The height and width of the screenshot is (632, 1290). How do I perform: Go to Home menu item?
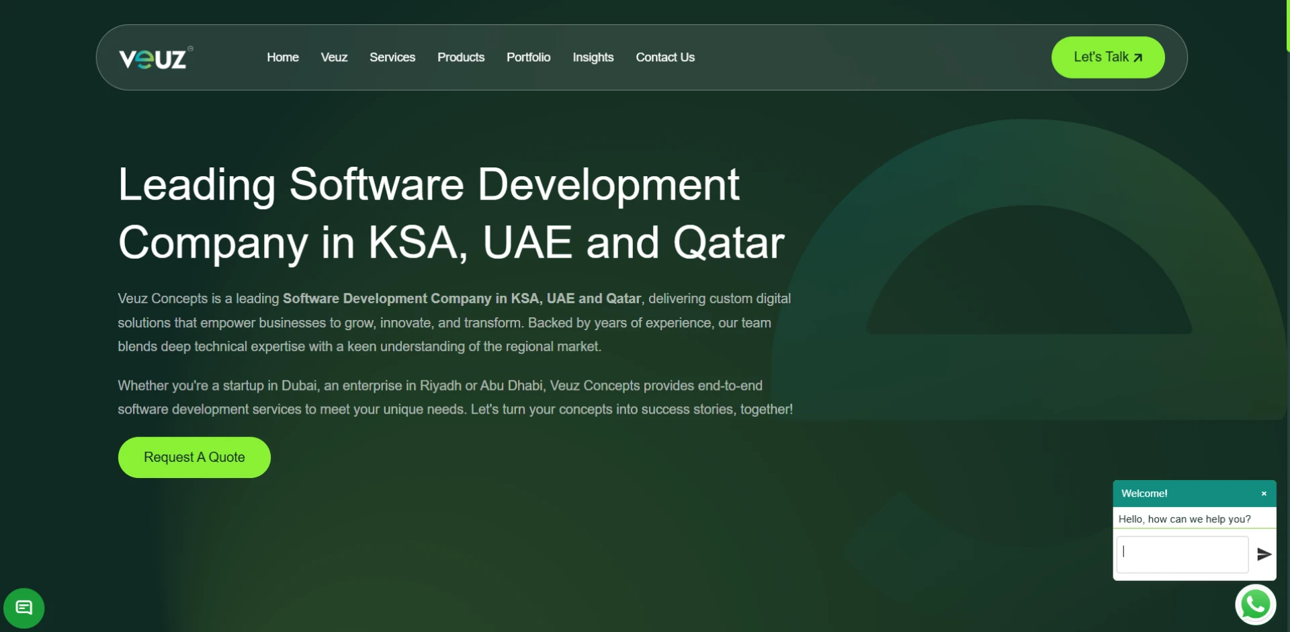(283, 58)
